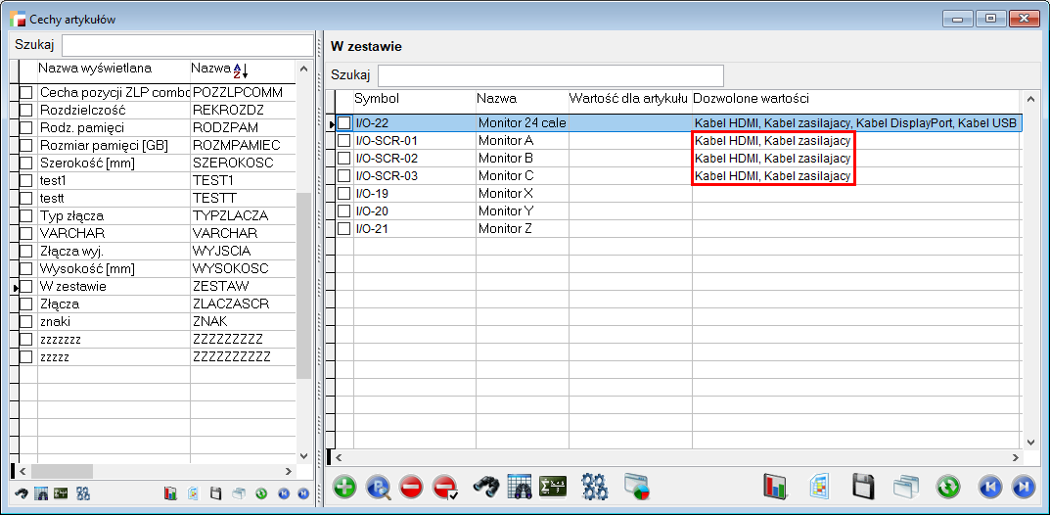
Task: Click large bar chart icon in W zestawie toolbar
Action: click(x=777, y=486)
